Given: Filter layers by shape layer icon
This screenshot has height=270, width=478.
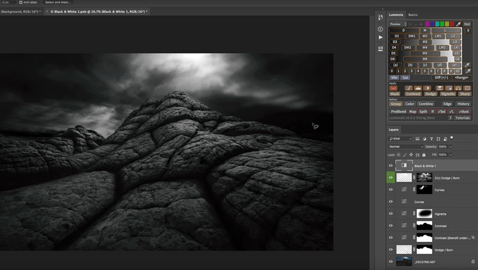Looking at the screenshot, I should click(x=438, y=139).
